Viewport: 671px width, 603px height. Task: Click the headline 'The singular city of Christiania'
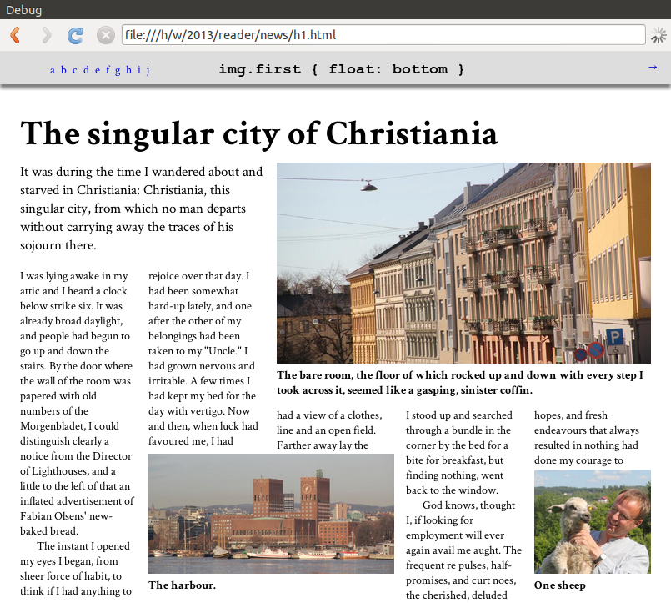point(258,134)
